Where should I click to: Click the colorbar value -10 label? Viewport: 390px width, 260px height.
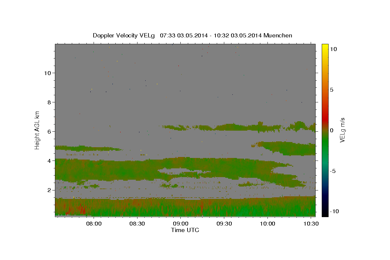pos(334,212)
